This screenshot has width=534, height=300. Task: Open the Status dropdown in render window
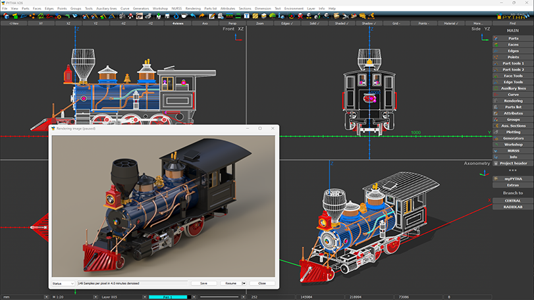[x=63, y=283]
